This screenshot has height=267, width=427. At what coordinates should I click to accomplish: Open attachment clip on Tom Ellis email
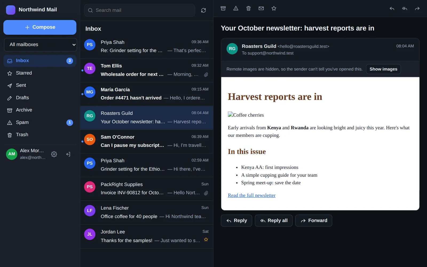206,74
